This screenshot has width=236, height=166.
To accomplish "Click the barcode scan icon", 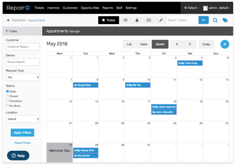I will tap(125, 20).
